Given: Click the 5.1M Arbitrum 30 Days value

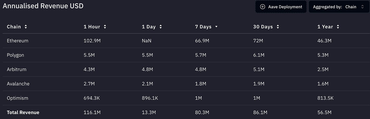Looking at the screenshot, I should pyautogui.click(x=259, y=69).
